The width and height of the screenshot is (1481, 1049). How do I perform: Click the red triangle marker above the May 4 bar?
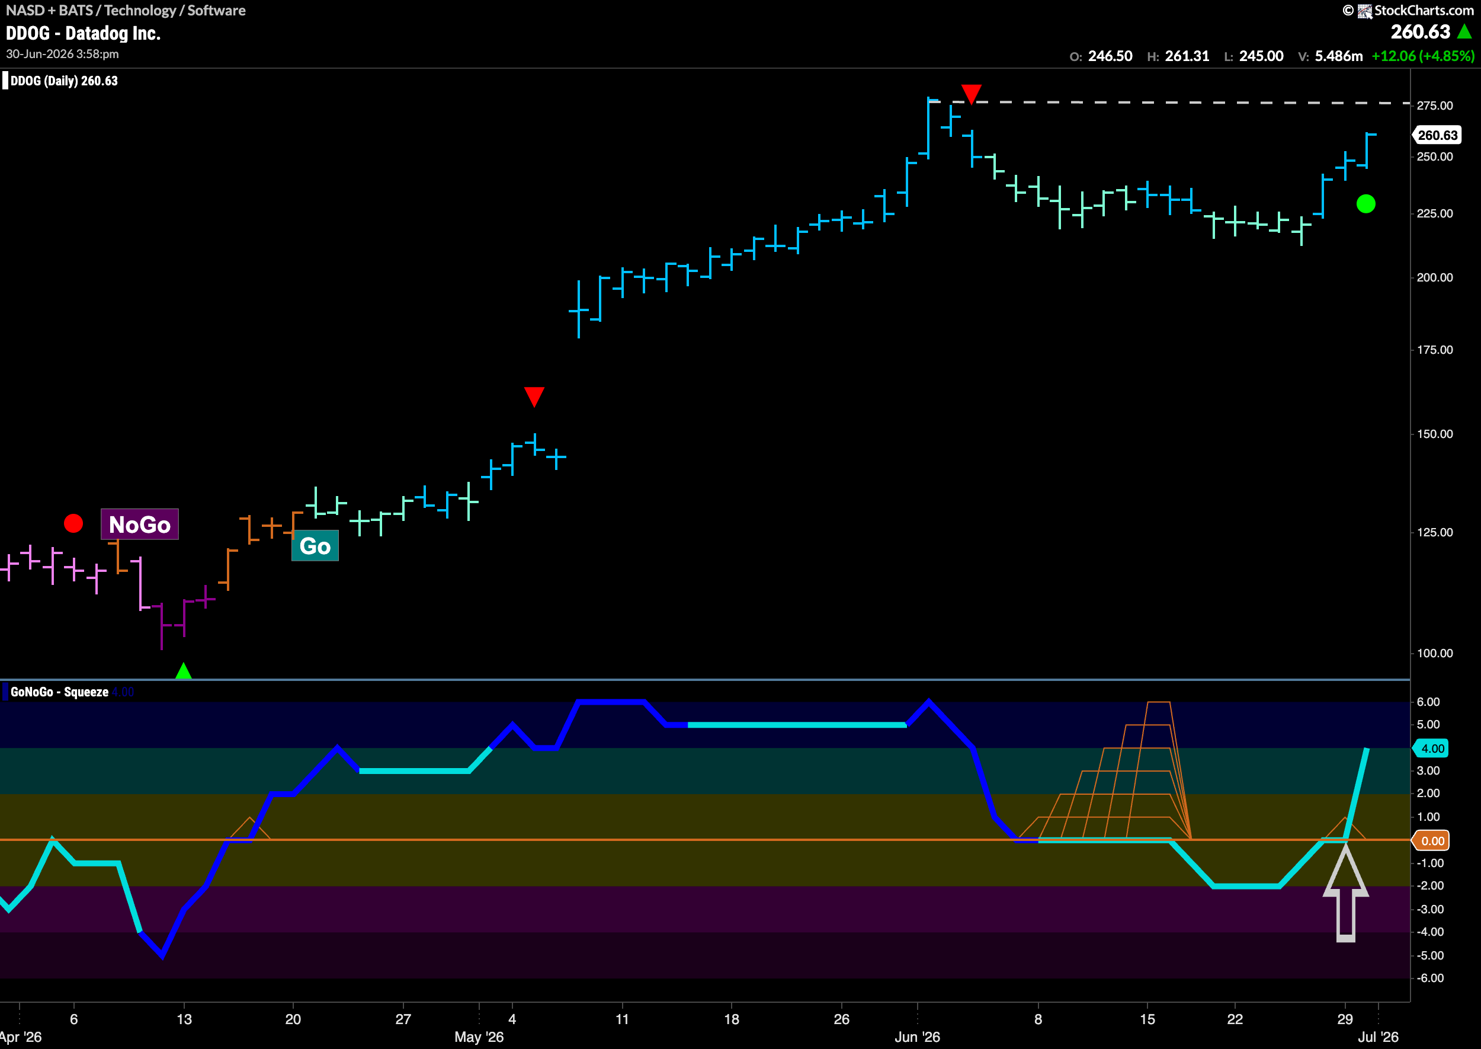(x=534, y=396)
